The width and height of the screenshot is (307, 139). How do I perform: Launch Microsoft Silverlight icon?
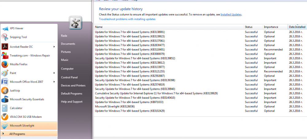coord(5,126)
